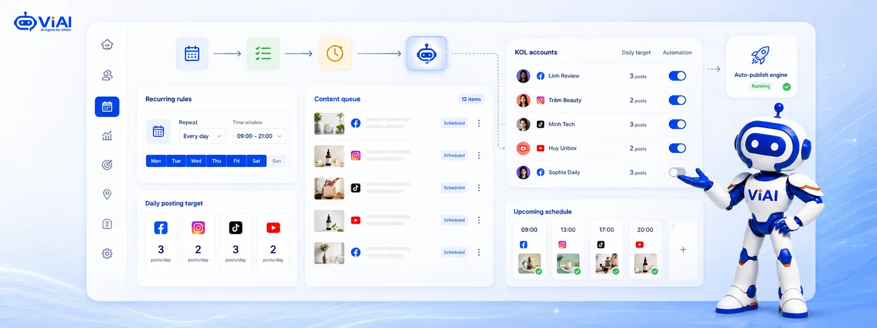The image size is (877, 328).
Task: Open the Repeat Every day dropdown
Action: [x=202, y=136]
